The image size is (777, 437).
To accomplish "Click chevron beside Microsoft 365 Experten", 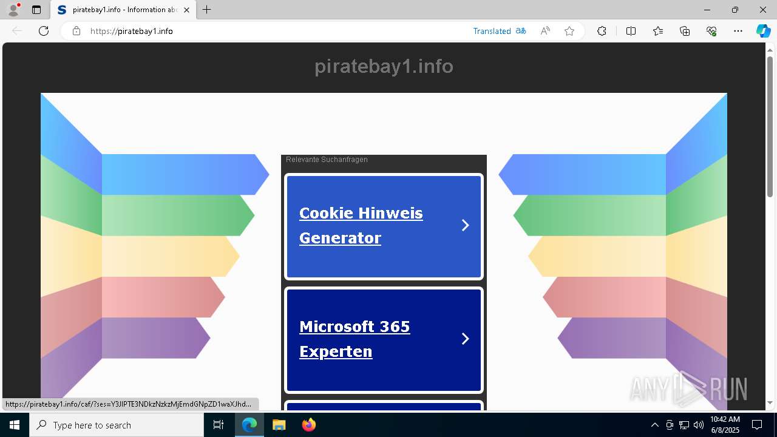I will (466, 339).
